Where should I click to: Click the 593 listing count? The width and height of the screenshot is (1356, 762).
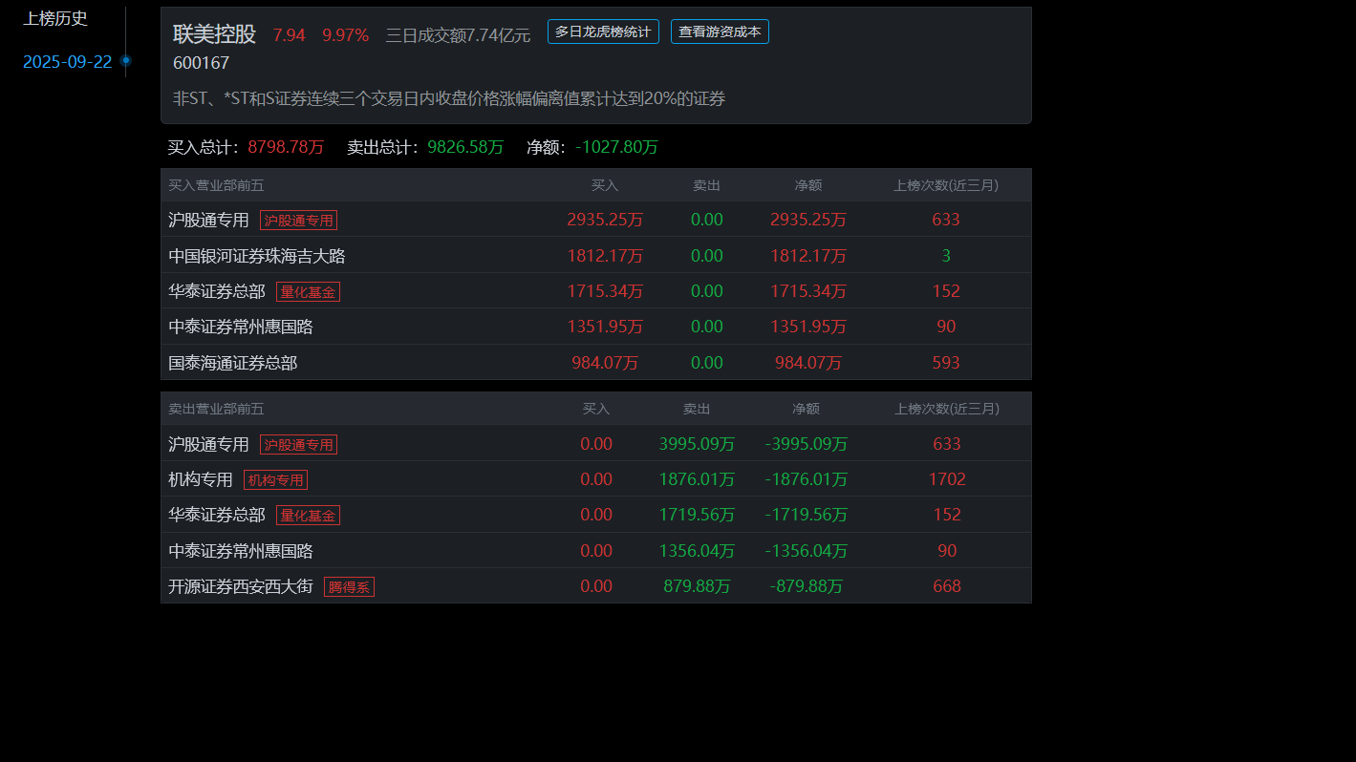(x=946, y=363)
